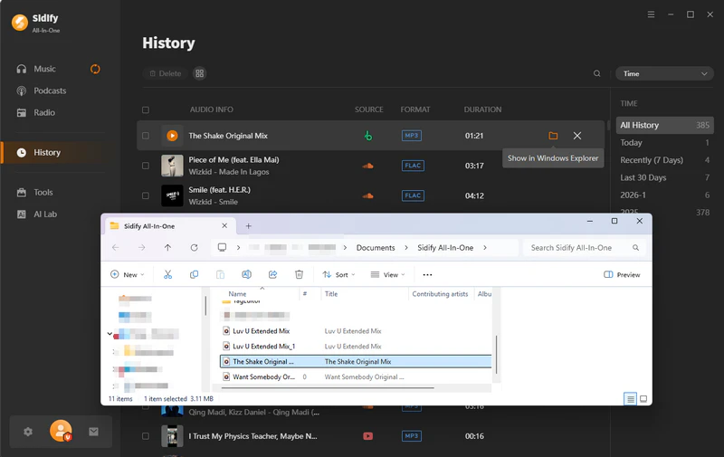724x457 pixels.
Task: Play The Shake Original Mix track
Action: [x=172, y=136]
